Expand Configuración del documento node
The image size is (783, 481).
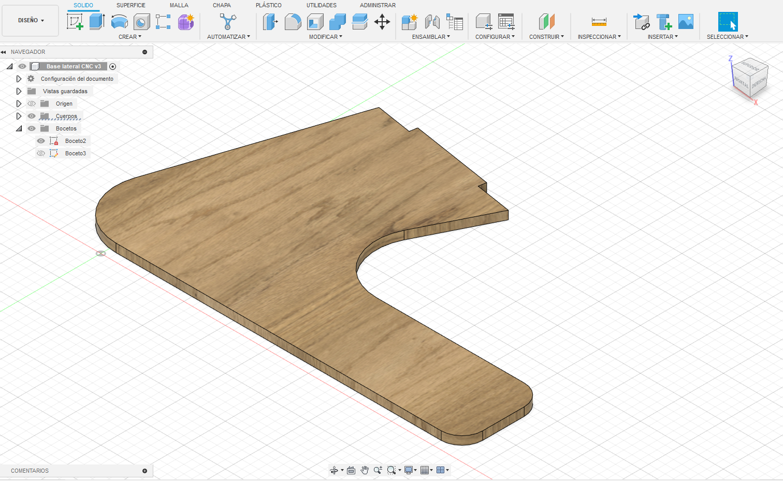[19, 79]
